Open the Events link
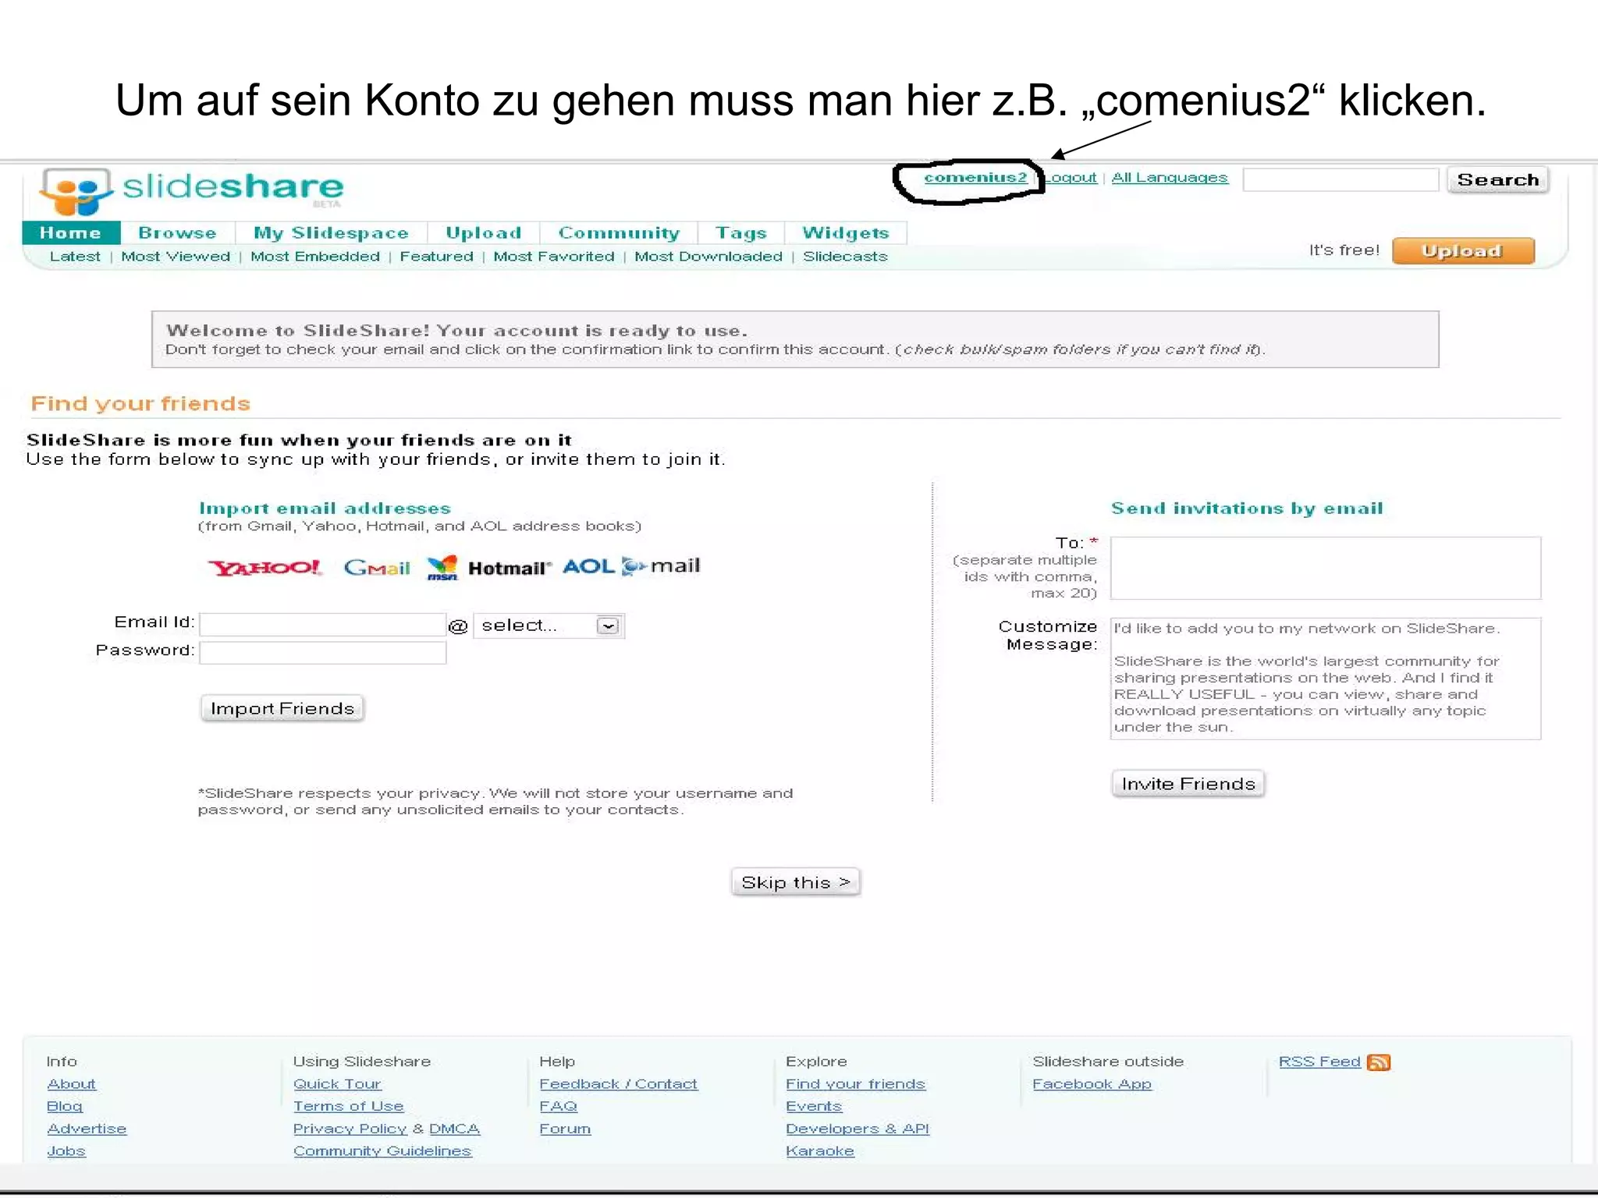The width and height of the screenshot is (1598, 1198). coord(814,1107)
